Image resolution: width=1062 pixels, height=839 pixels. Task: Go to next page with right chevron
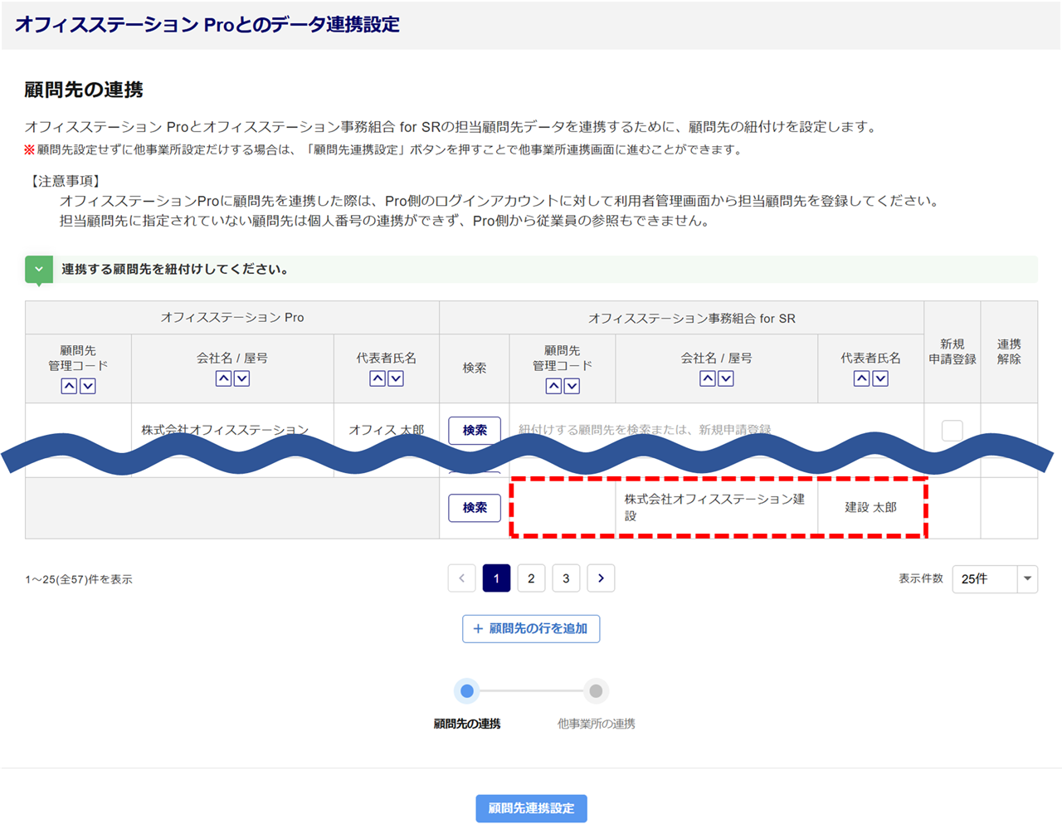(601, 578)
